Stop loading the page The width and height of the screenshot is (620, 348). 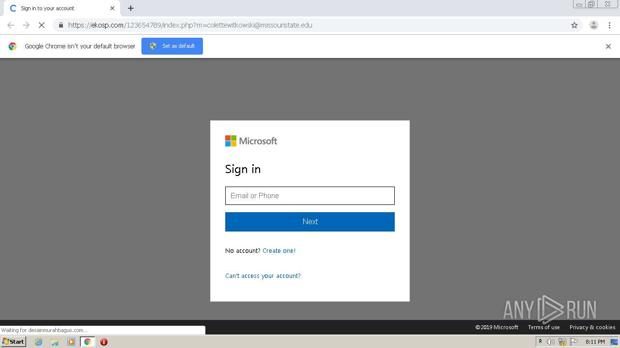42,25
